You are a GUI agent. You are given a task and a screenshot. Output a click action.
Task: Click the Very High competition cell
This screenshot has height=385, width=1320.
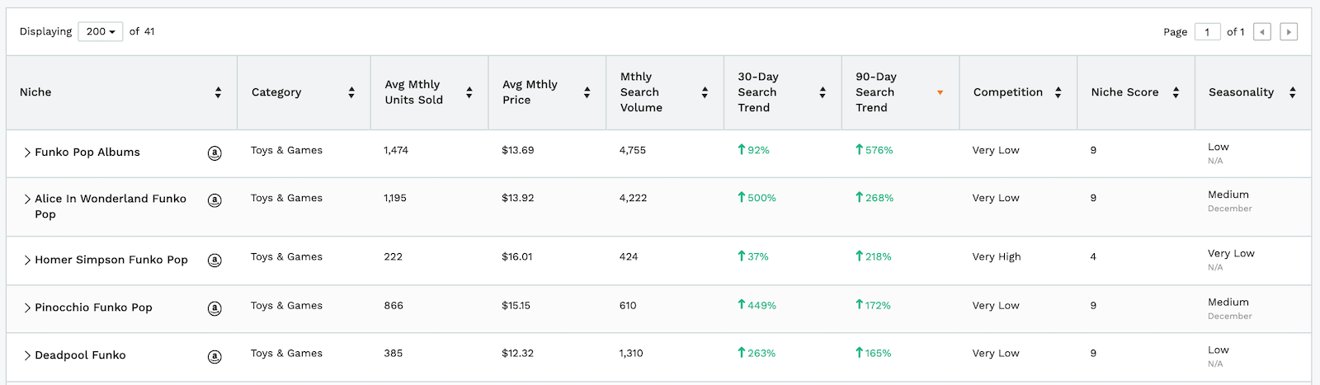pos(997,256)
